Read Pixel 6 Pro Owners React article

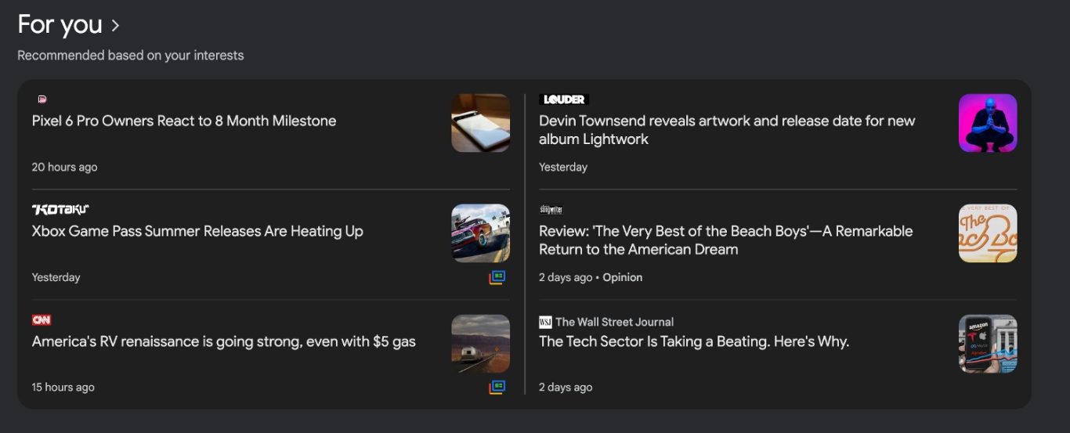click(x=184, y=121)
